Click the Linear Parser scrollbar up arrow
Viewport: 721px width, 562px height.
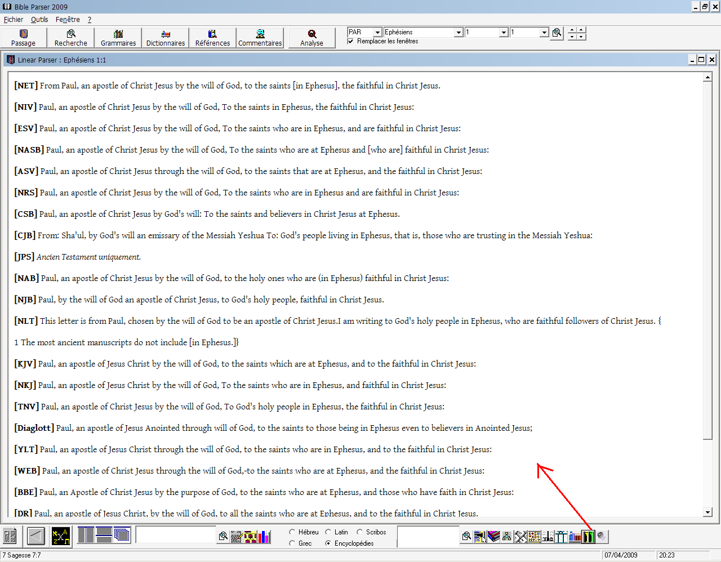(707, 77)
